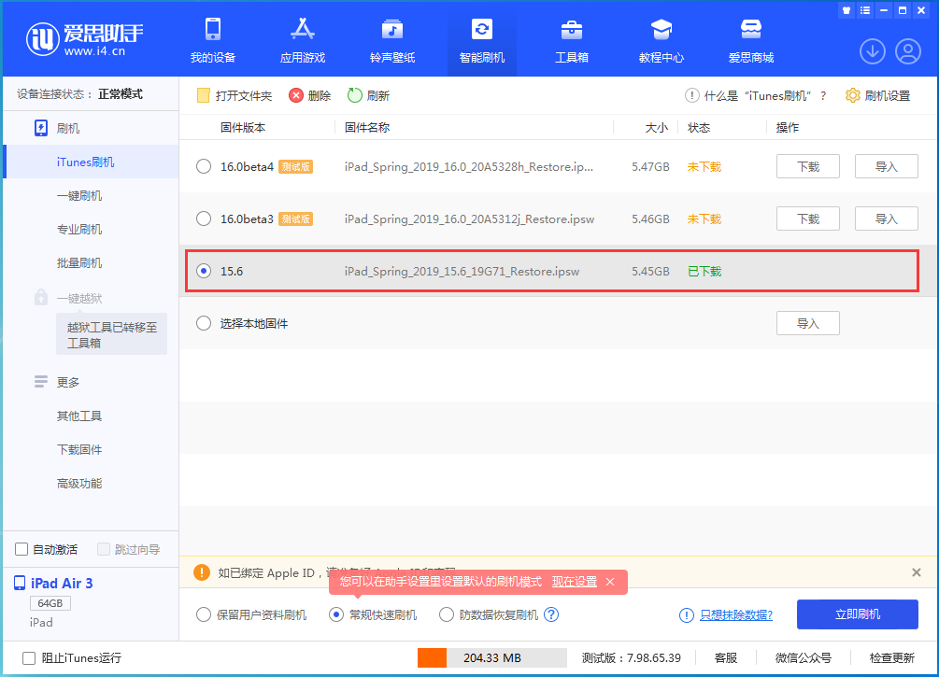Toggle 阻止iTunes运行 checkbox
Image resolution: width=939 pixels, height=677 pixels.
tap(29, 657)
